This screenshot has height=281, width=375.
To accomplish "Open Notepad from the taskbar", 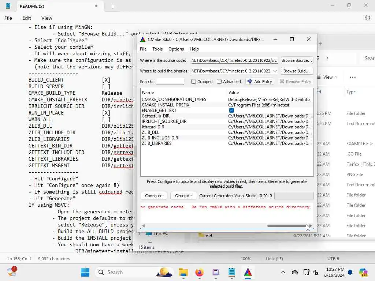I will coord(231,272).
